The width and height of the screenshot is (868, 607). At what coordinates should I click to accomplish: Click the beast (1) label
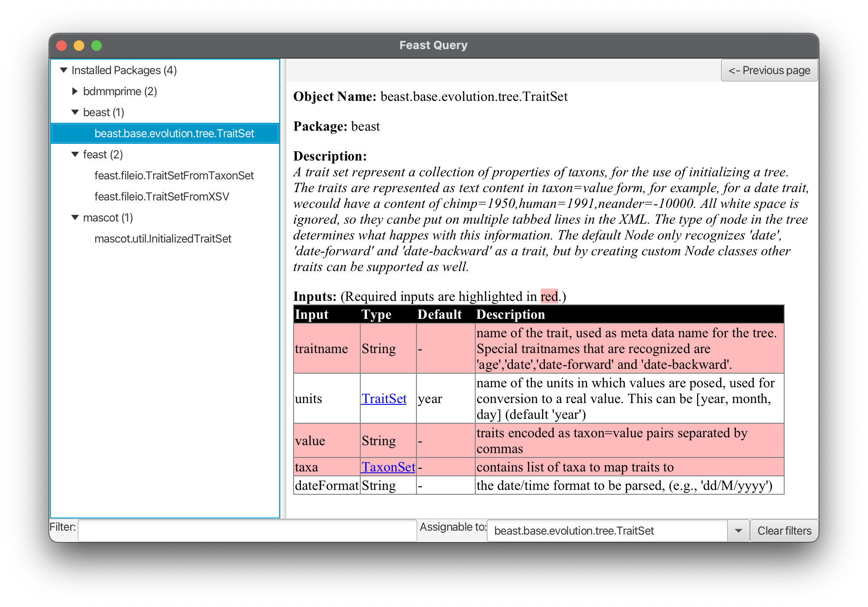104,112
